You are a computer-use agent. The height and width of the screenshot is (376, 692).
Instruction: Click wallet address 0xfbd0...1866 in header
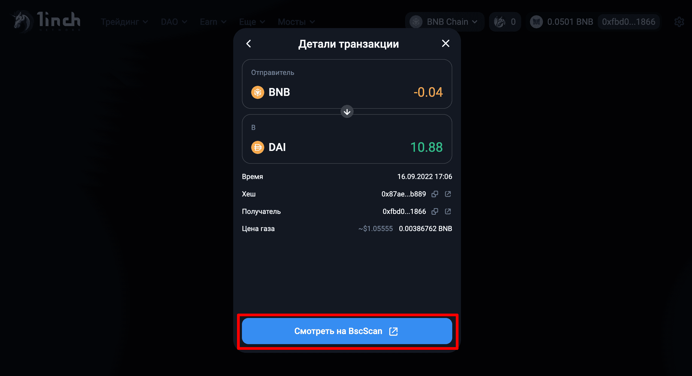[x=629, y=22]
